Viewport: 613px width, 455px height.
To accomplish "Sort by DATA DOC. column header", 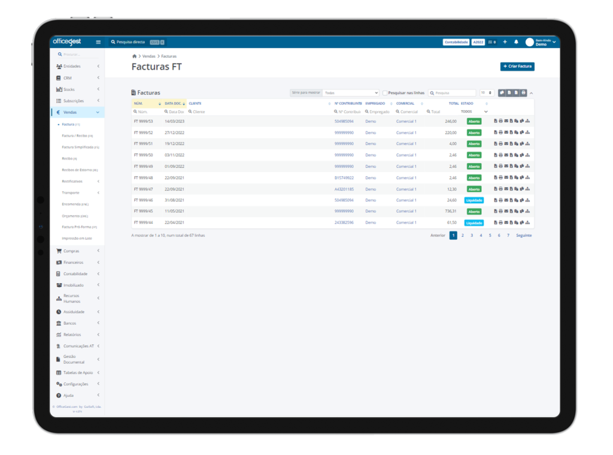I will coord(174,103).
